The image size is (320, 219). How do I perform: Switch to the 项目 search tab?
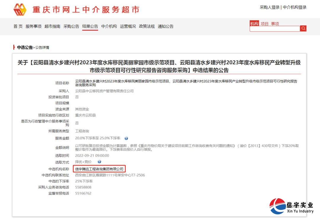[265, 23]
